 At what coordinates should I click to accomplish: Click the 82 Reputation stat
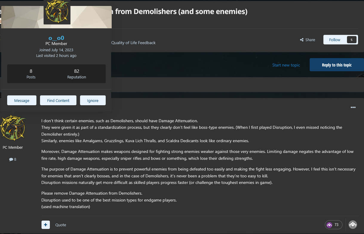pyautogui.click(x=77, y=74)
